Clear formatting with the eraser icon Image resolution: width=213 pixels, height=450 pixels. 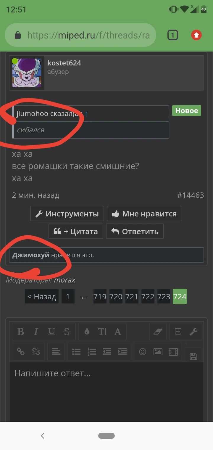[158, 332]
